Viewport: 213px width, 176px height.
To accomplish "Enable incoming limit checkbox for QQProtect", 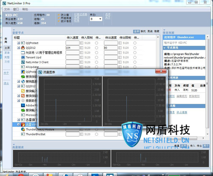I will (x=82, y=43).
